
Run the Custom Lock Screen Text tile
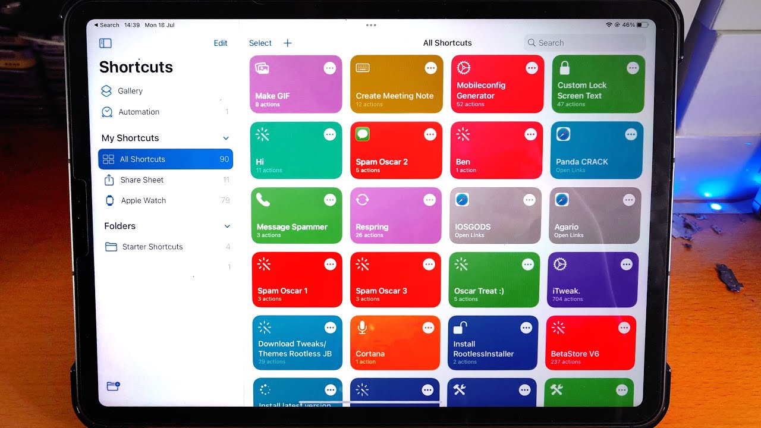click(599, 84)
